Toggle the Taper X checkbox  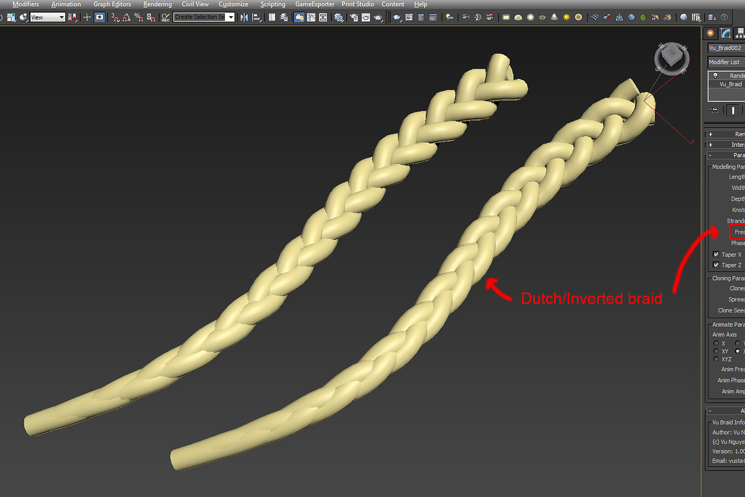point(716,255)
